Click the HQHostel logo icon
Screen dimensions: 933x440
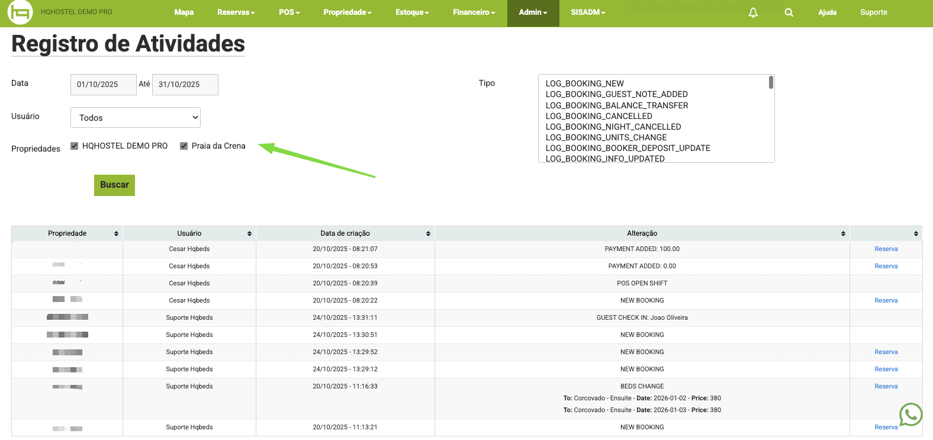(x=20, y=12)
